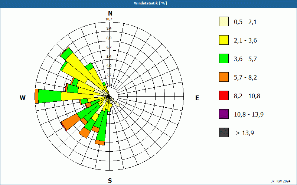Click the E compass label

197,98
